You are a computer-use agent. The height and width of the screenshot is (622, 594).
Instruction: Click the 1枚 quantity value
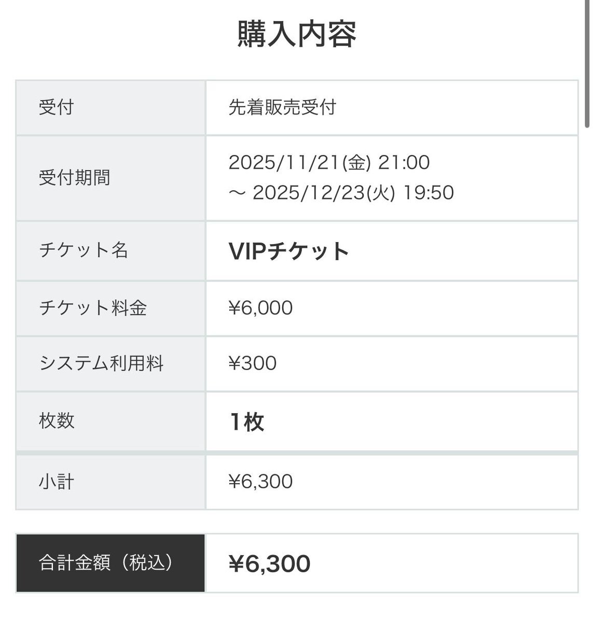pyautogui.click(x=247, y=422)
